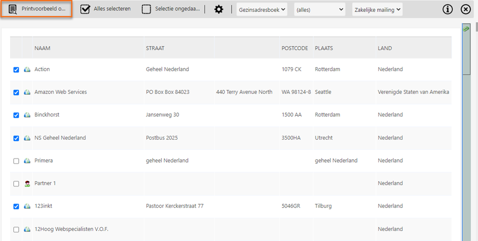Click the place cell Tilburg
The width and height of the screenshot is (478, 241).
coord(323,206)
